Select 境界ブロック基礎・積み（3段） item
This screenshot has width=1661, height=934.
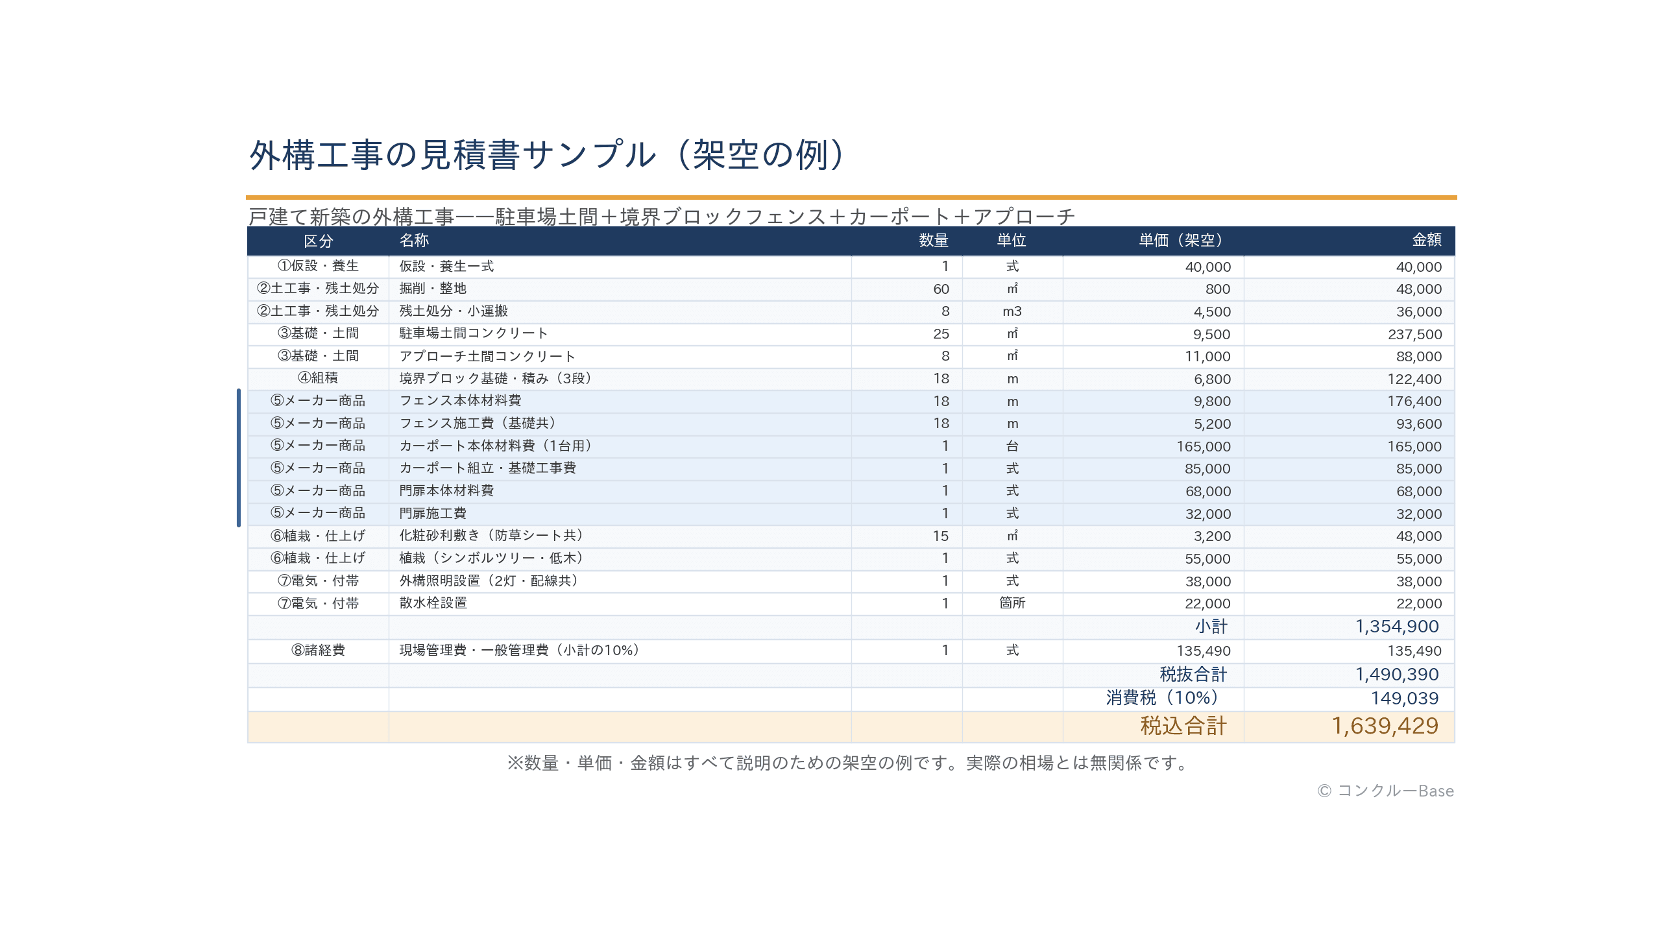click(620, 378)
